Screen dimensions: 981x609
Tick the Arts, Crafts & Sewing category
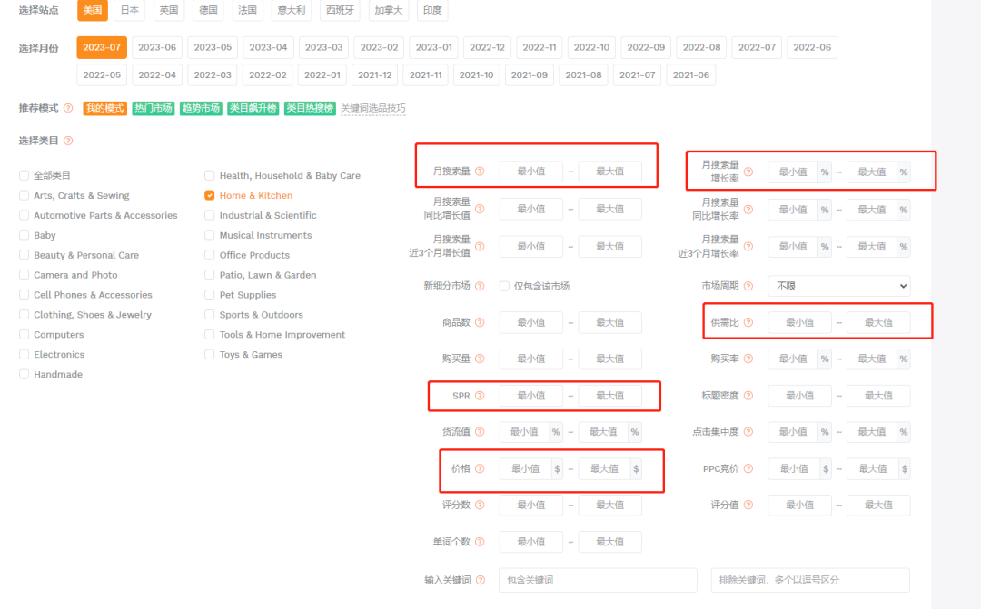[24, 196]
